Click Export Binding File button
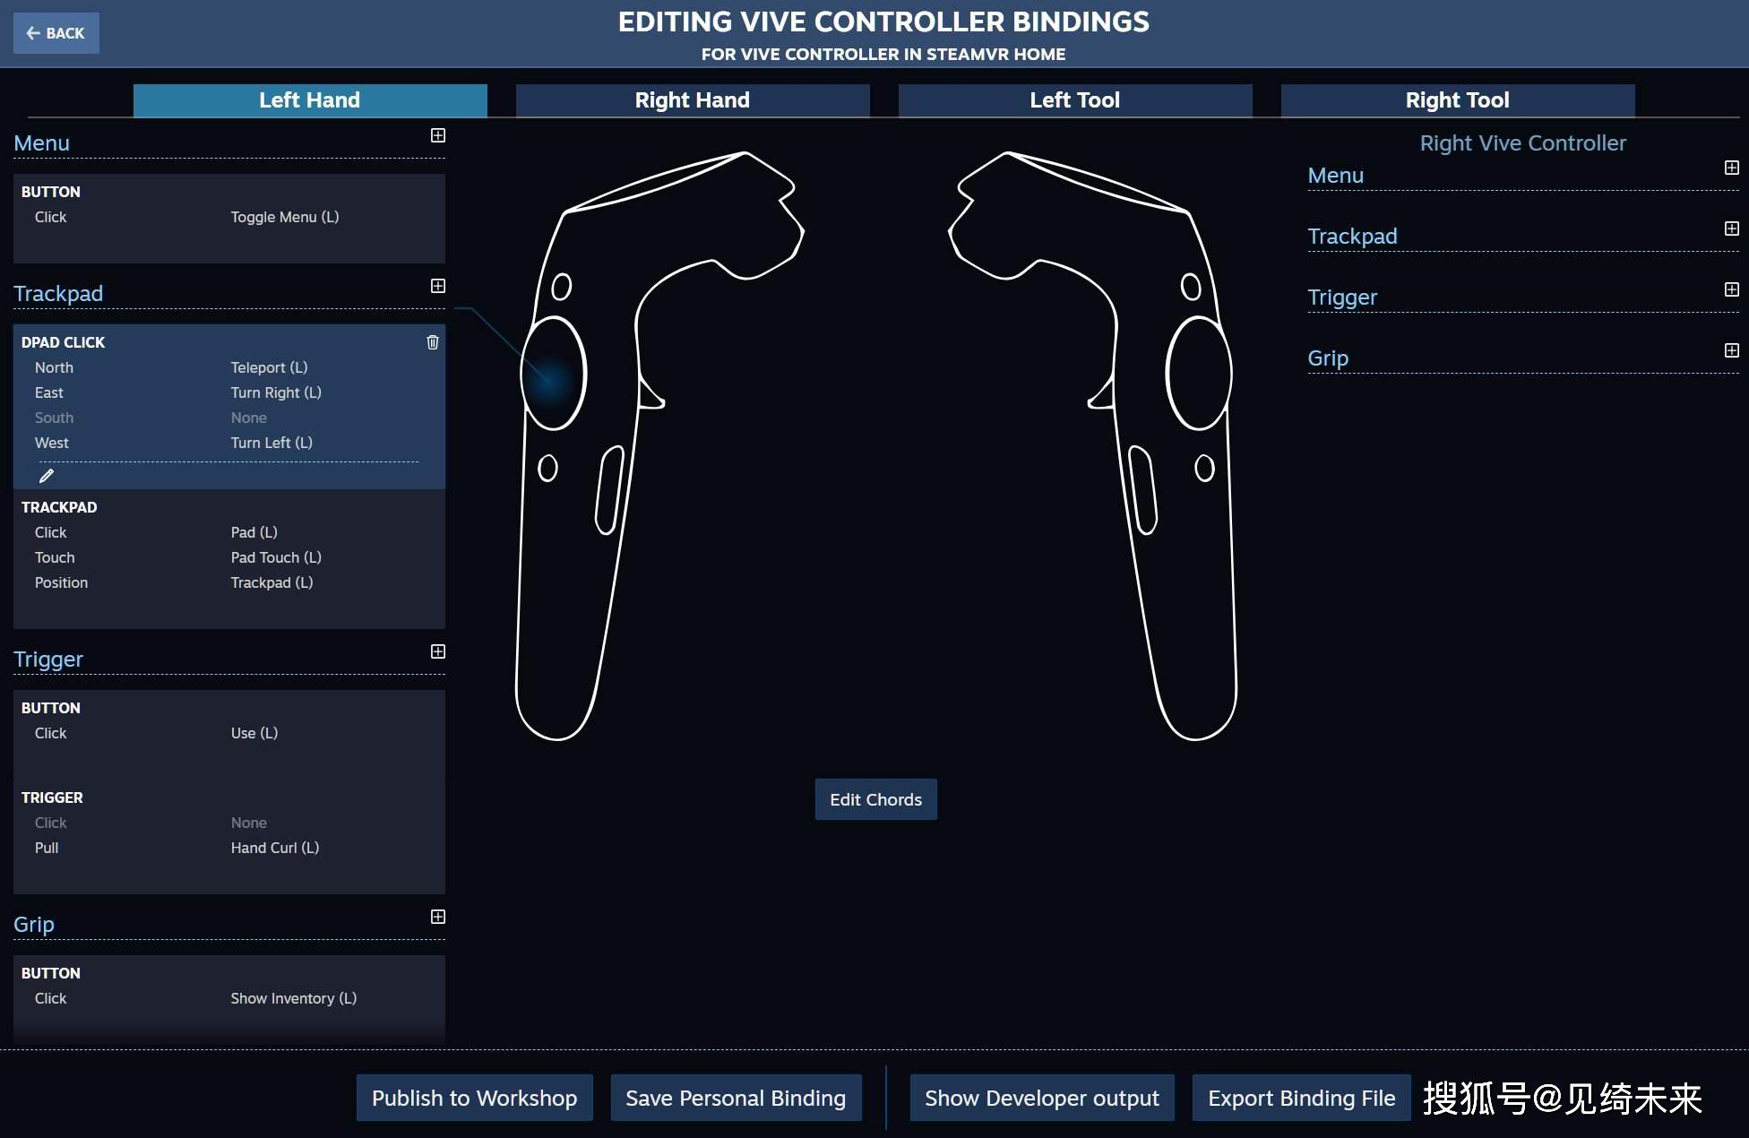The height and width of the screenshot is (1138, 1749). coord(1301,1098)
